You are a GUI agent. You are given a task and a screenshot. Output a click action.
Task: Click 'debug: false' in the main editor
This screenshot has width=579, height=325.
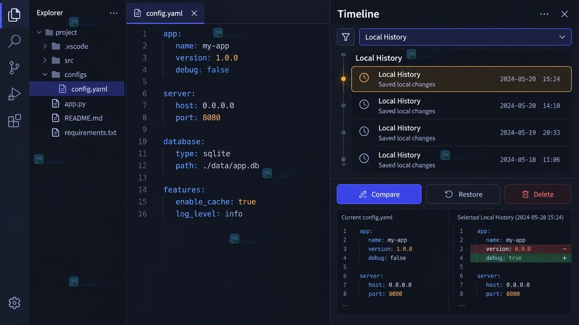[202, 69]
